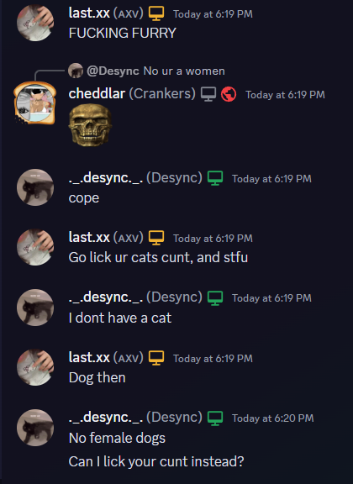Click last.xx username above 'FUCKING FURRY'
This screenshot has width=353, height=484.
[x=89, y=13]
